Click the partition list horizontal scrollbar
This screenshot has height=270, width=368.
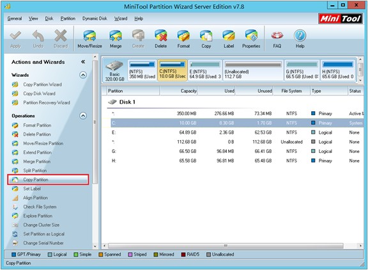[x=226, y=246]
